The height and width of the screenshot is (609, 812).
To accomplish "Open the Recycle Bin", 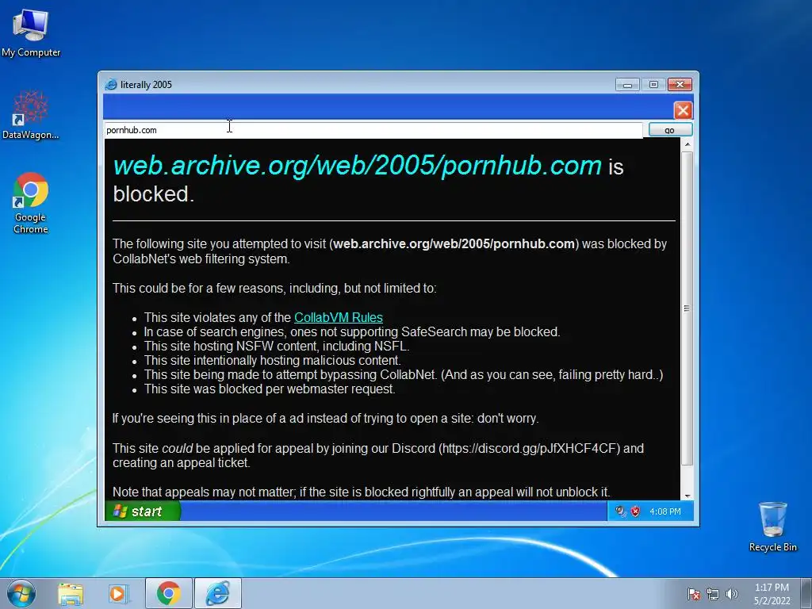I will coord(772,526).
